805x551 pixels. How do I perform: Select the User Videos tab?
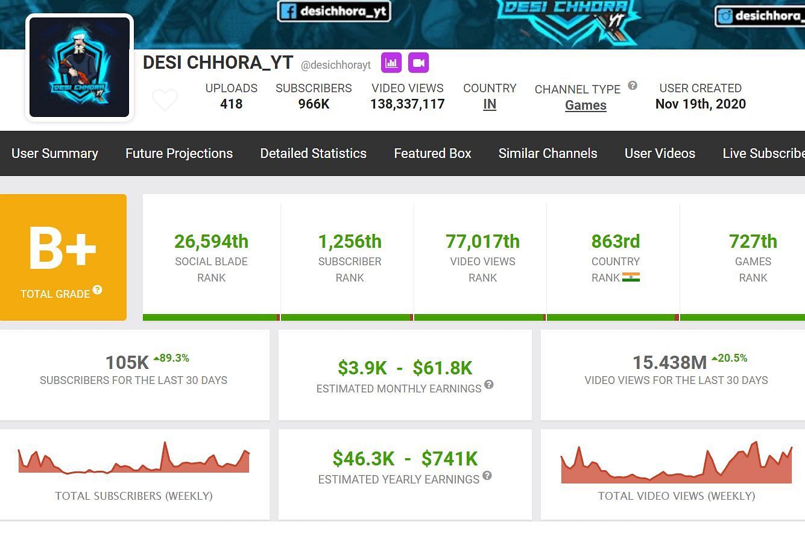[660, 153]
